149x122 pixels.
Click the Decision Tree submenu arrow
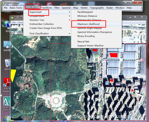point(69,20)
